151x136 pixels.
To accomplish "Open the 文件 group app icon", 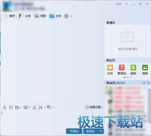I will point(110,70).
